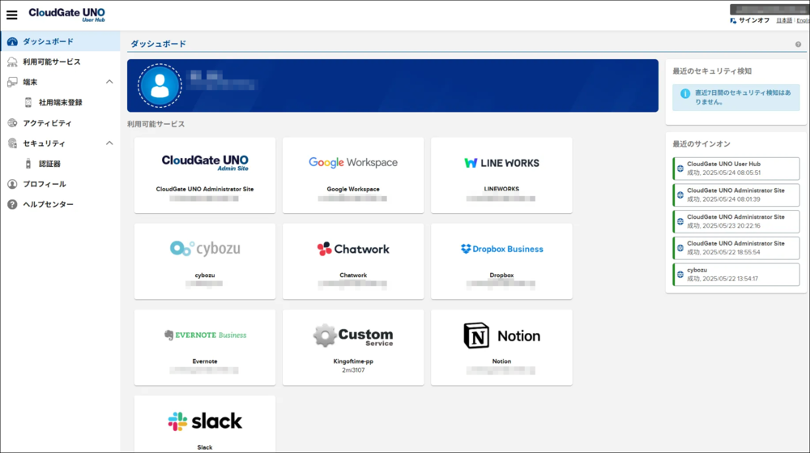Launch CloudGate UNO Administrator Site tile
This screenshot has width=810, height=453.
coord(205,175)
